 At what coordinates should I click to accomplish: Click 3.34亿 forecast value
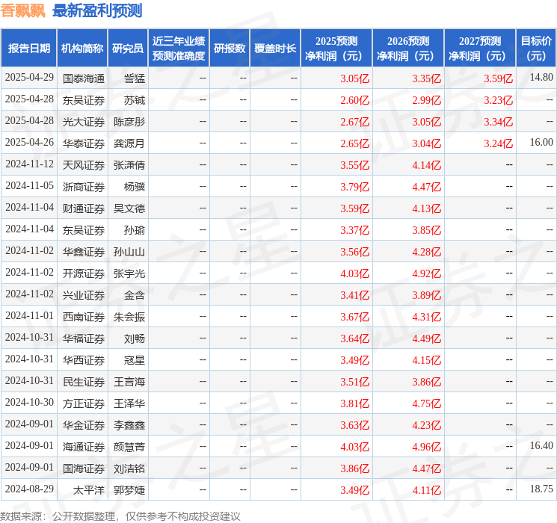[498, 122]
